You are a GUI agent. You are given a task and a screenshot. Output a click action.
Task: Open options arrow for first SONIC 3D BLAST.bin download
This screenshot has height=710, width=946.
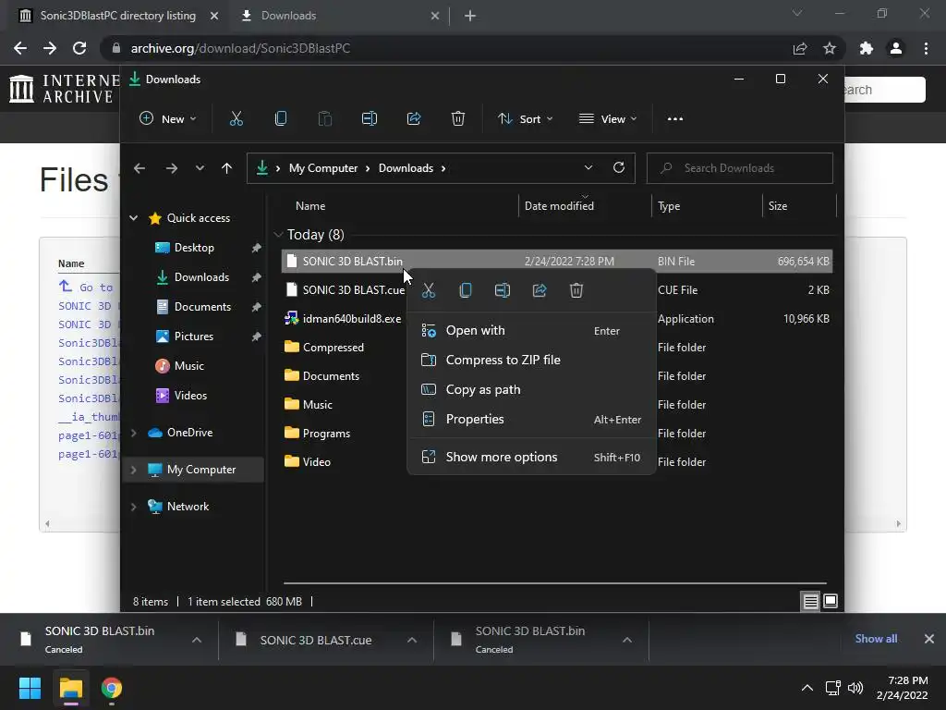pyautogui.click(x=197, y=640)
